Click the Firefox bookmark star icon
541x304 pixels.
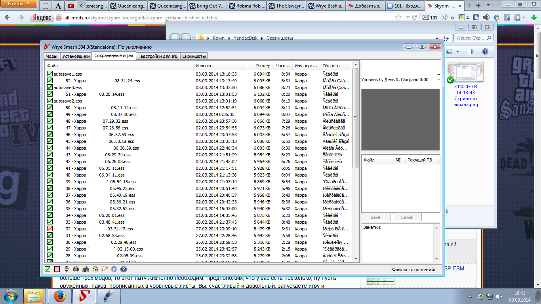click(x=398, y=18)
